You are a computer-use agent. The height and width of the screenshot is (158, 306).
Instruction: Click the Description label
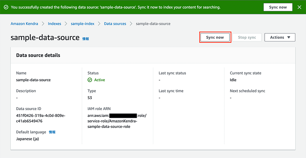(26, 91)
